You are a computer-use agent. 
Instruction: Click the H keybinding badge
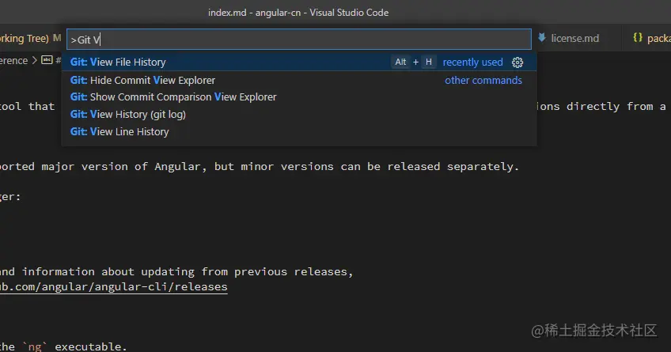(x=428, y=62)
